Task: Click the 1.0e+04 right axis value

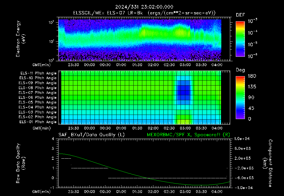Action: coord(242,139)
